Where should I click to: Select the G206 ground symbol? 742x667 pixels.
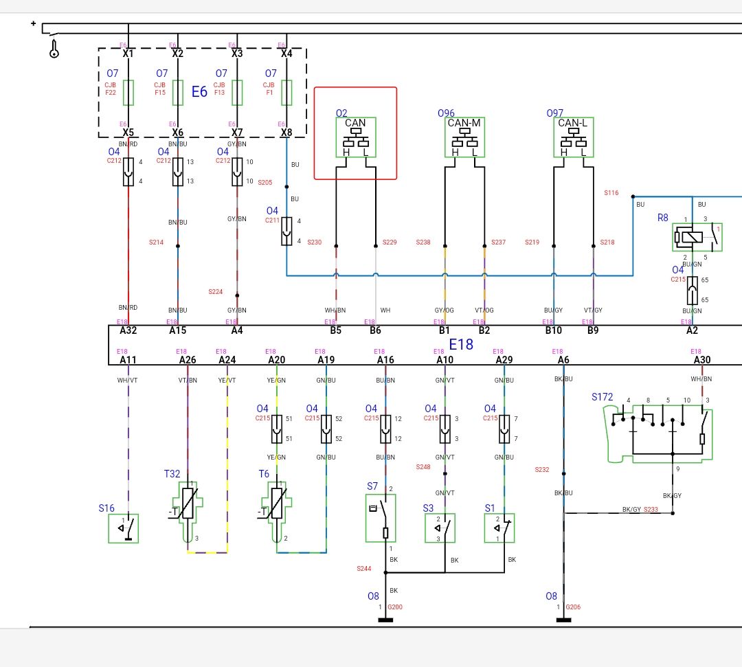(563, 620)
